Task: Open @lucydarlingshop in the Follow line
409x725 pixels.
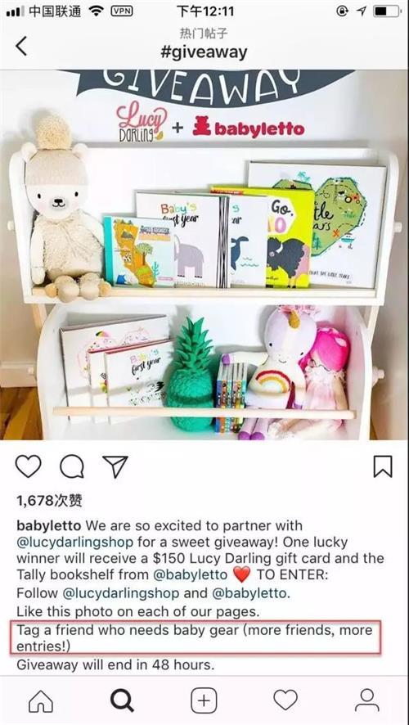Action: pos(121,593)
